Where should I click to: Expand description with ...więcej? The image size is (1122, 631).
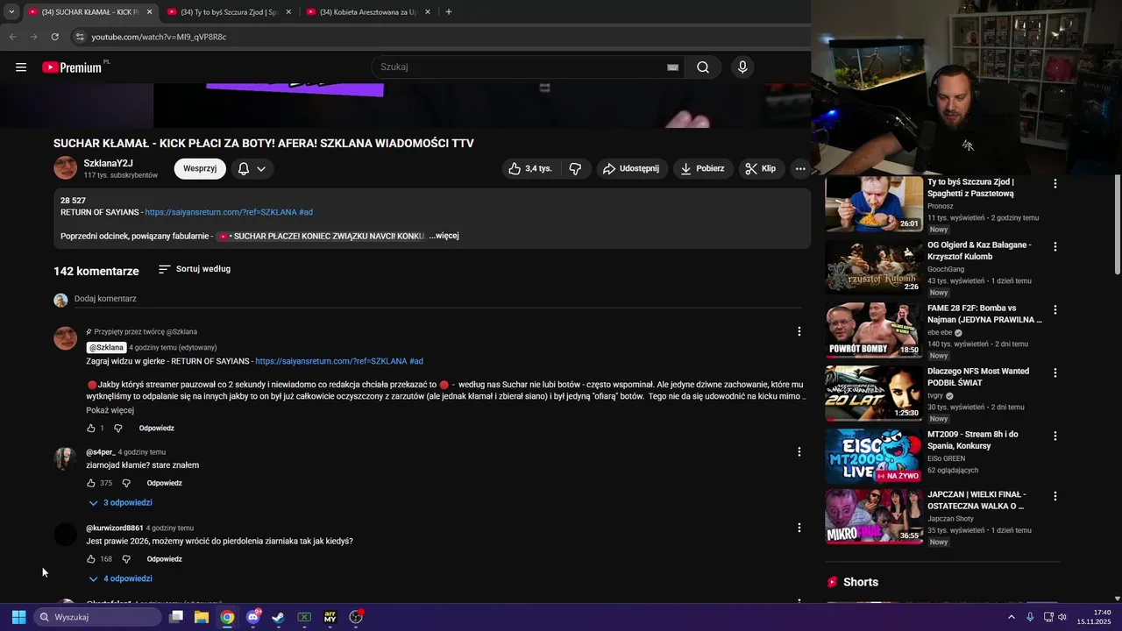(444, 236)
